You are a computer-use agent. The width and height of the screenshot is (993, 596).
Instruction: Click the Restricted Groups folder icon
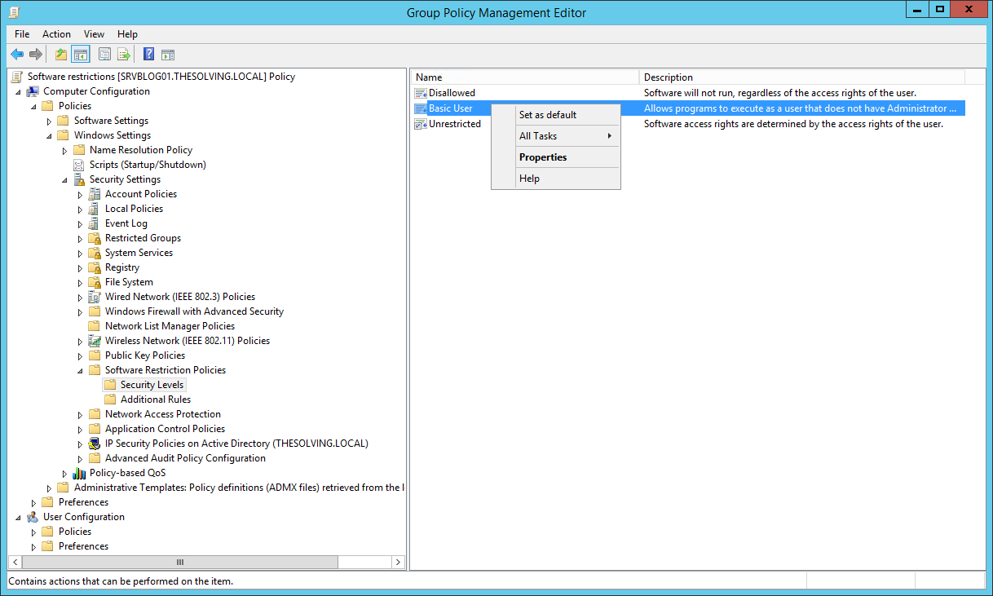coord(95,238)
